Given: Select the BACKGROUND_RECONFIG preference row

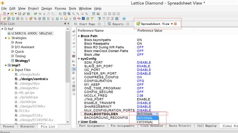Looking at the screenshot, I should pyautogui.click(x=106, y=118).
